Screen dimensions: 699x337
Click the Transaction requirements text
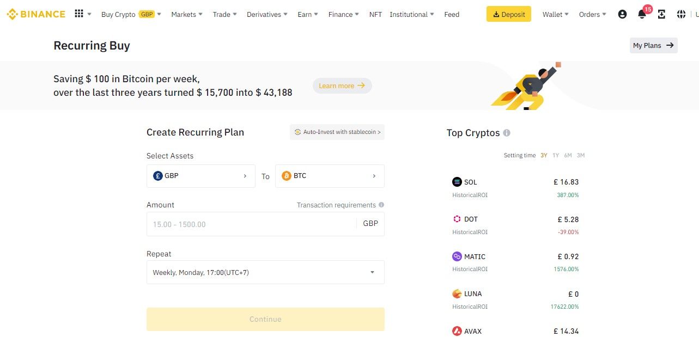(336, 205)
